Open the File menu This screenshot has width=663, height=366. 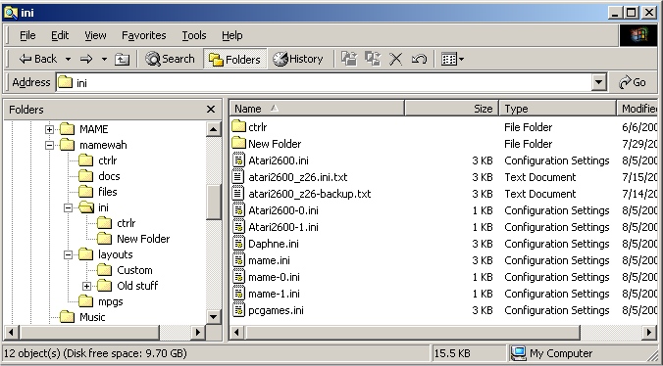27,35
